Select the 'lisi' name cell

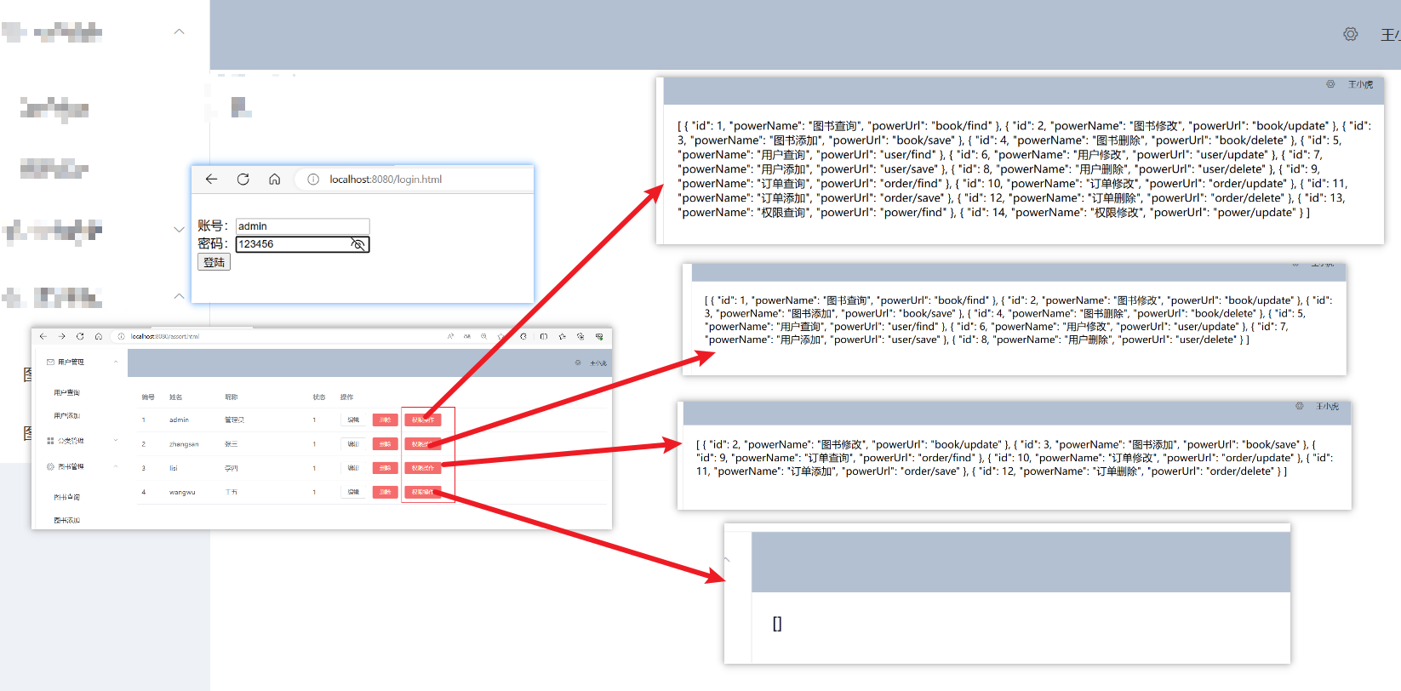pyautogui.click(x=174, y=468)
